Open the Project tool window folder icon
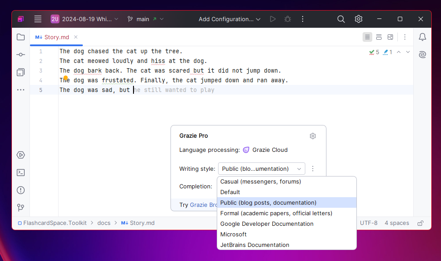Image resolution: width=441 pixels, height=261 pixels. coord(21,37)
